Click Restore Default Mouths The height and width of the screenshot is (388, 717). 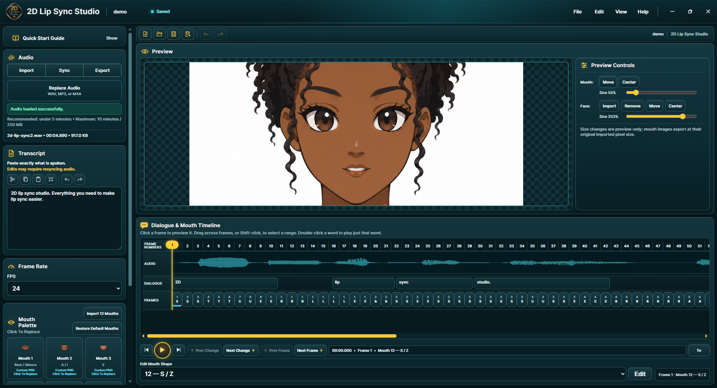click(97, 328)
